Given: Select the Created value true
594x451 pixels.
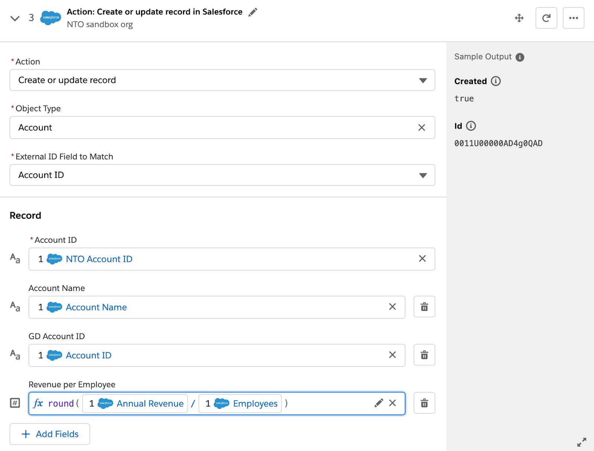Looking at the screenshot, I should coord(464,99).
